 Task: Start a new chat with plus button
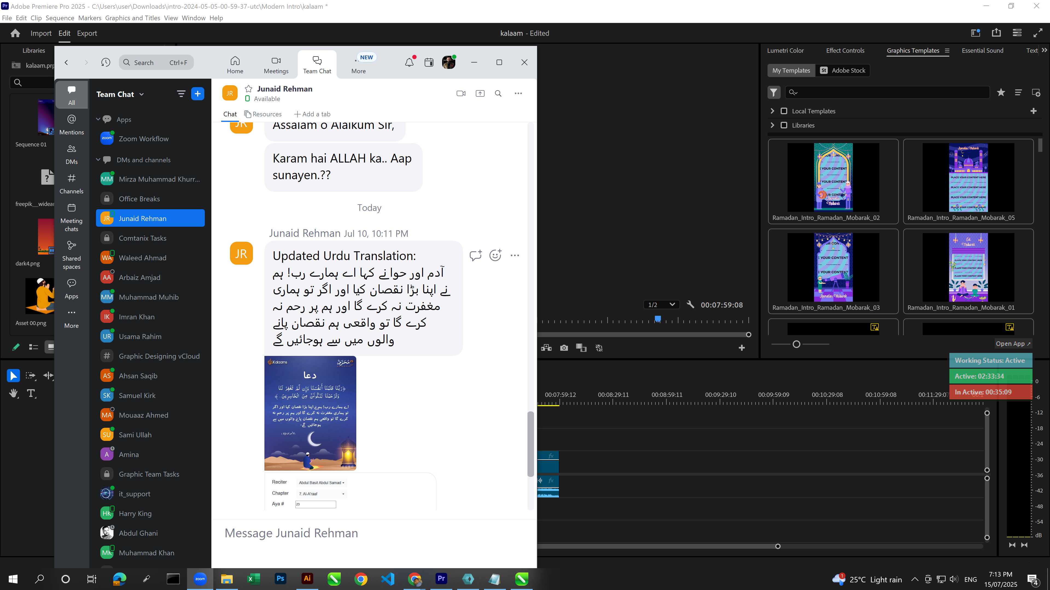click(198, 94)
